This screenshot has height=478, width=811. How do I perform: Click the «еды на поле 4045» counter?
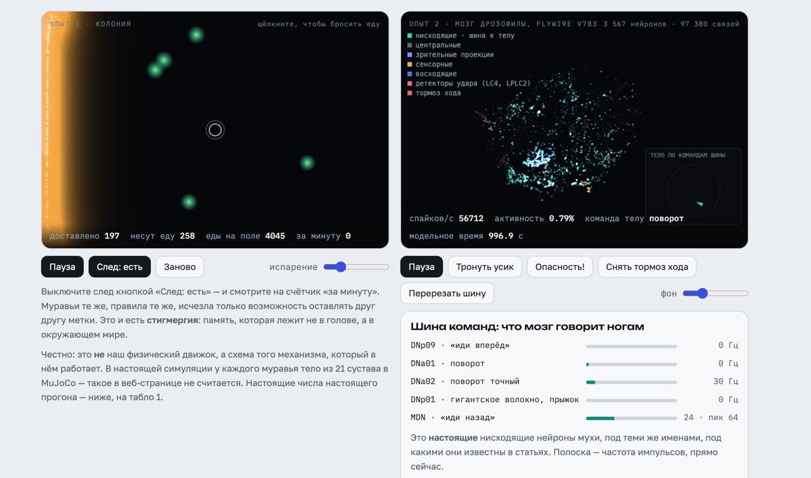(245, 236)
